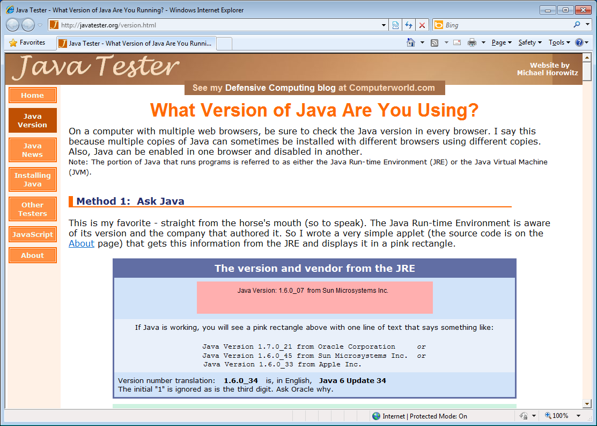Image resolution: width=597 pixels, height=426 pixels.
Task: Expand the zoom level dropdown arrow
Action: coord(578,416)
